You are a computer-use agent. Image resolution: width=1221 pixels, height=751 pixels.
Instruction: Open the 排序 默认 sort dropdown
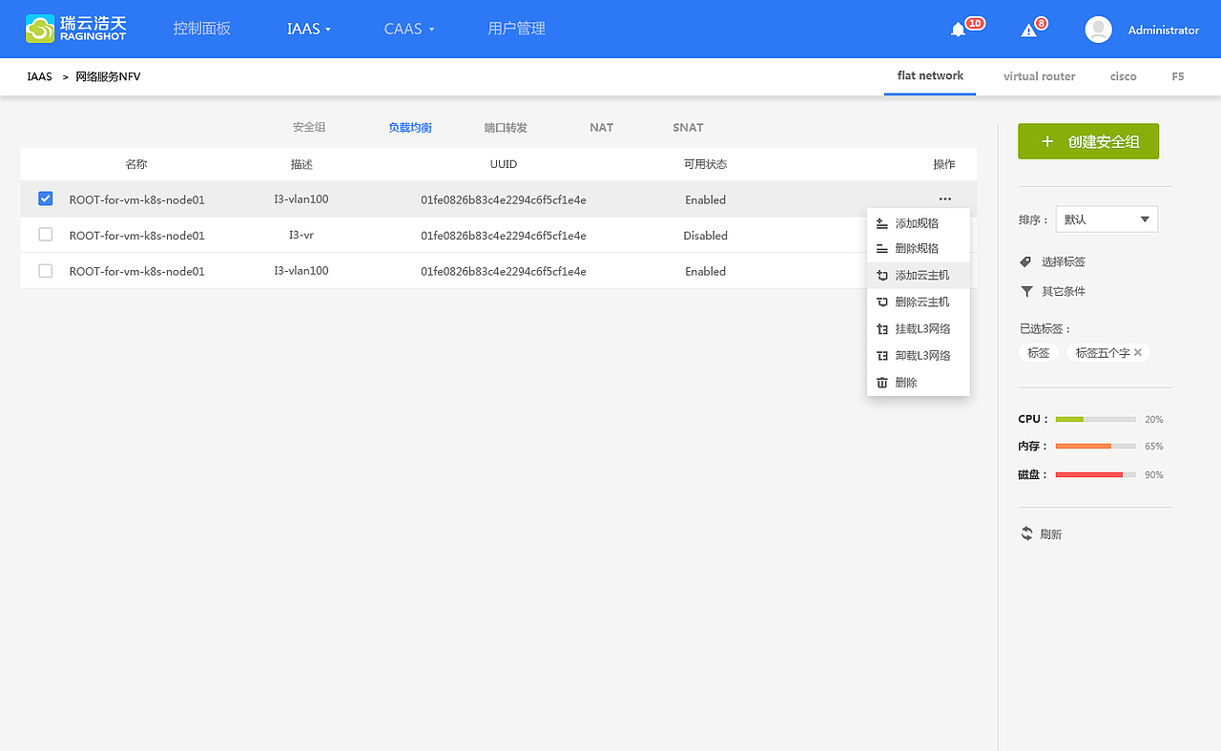click(x=1107, y=219)
